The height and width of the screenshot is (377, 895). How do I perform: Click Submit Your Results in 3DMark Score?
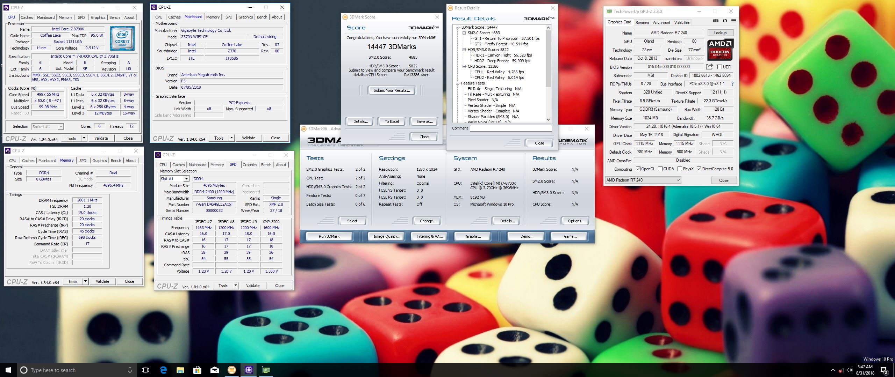[392, 90]
